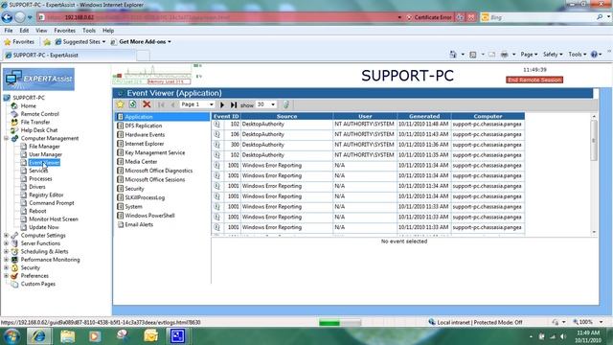Open the Tools menu in menu bar

click(89, 31)
